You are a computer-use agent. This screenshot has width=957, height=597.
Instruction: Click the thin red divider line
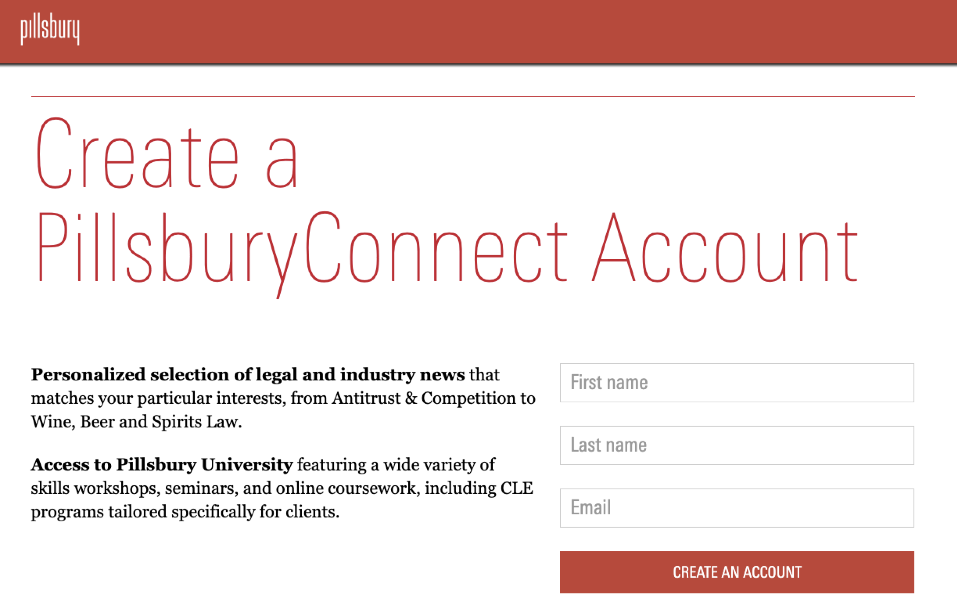pos(472,96)
